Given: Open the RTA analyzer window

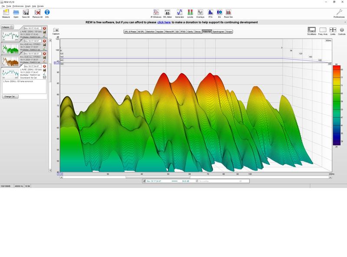Looking at the screenshot, I should point(210,13).
